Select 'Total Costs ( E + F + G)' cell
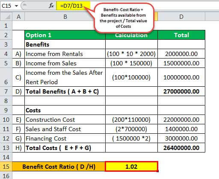 click(x=65, y=148)
